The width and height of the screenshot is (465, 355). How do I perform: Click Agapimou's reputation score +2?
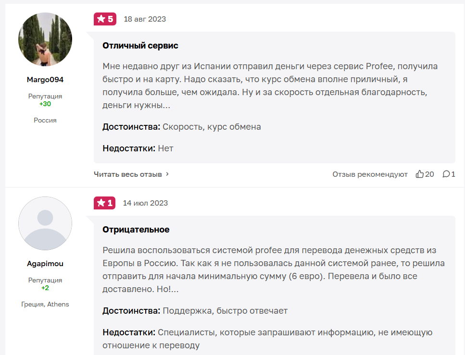45,288
